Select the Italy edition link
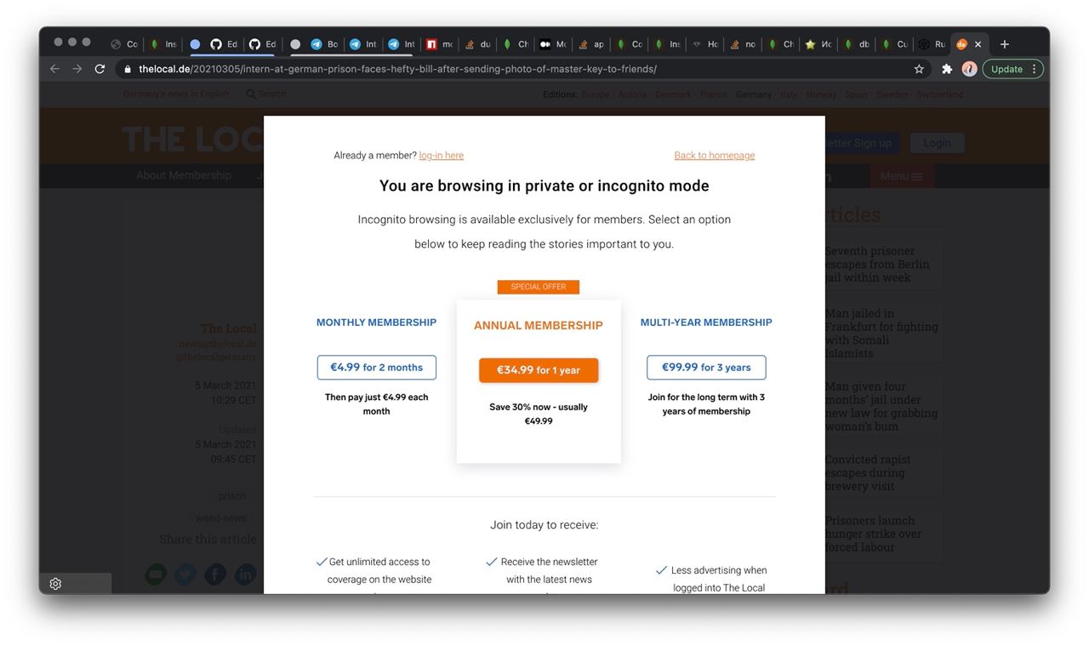 [x=790, y=94]
